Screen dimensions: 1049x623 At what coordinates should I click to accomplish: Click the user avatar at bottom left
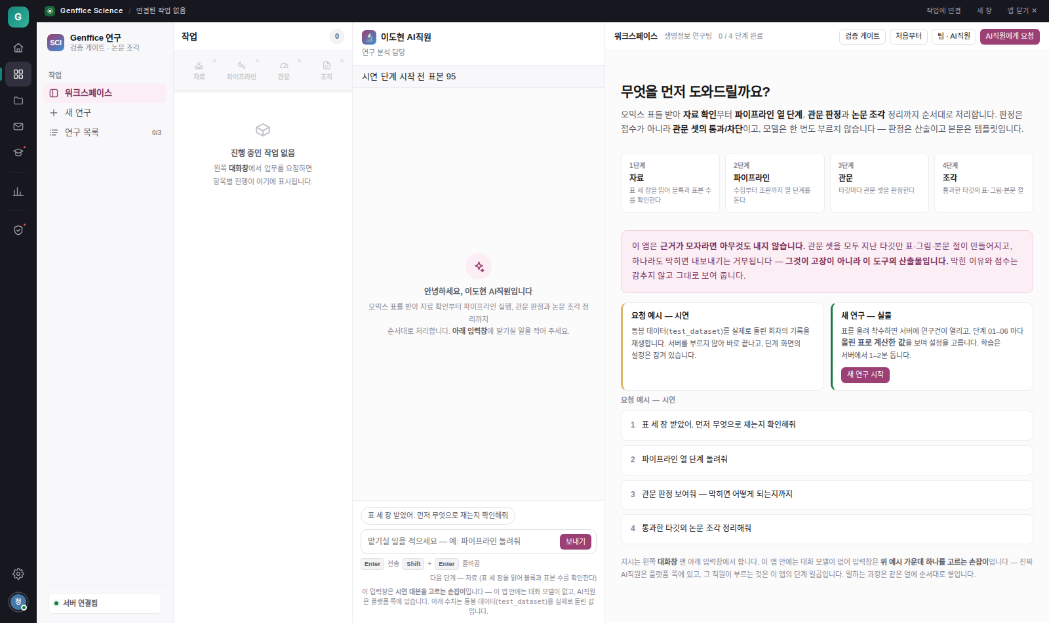[x=18, y=601]
